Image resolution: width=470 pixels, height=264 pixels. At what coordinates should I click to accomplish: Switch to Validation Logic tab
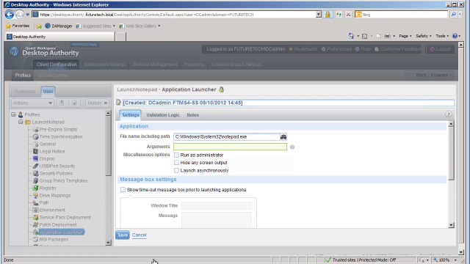(x=163, y=115)
